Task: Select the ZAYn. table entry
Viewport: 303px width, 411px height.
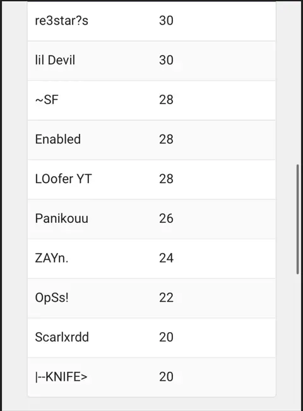Action: (x=52, y=258)
